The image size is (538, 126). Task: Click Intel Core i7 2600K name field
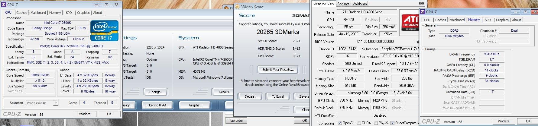coord(57,23)
